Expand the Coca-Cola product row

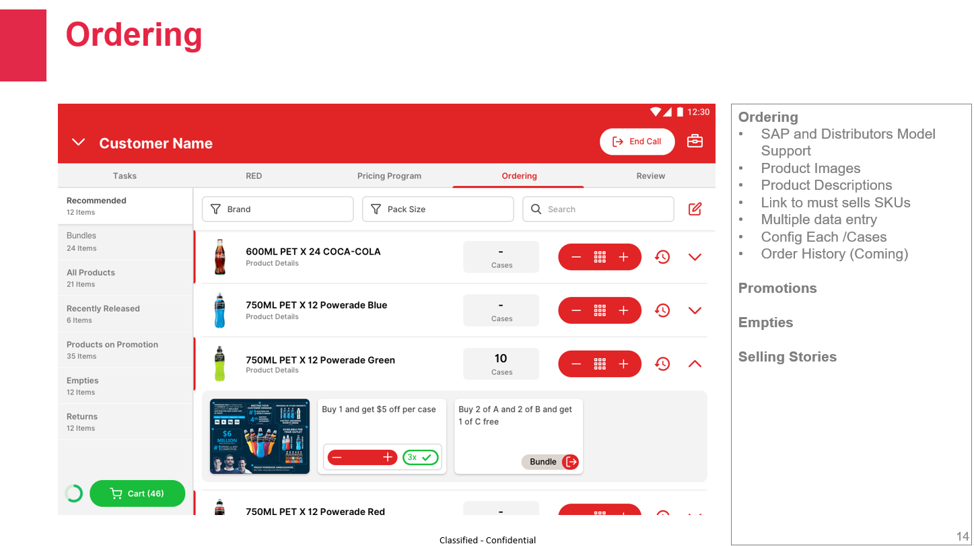(695, 257)
